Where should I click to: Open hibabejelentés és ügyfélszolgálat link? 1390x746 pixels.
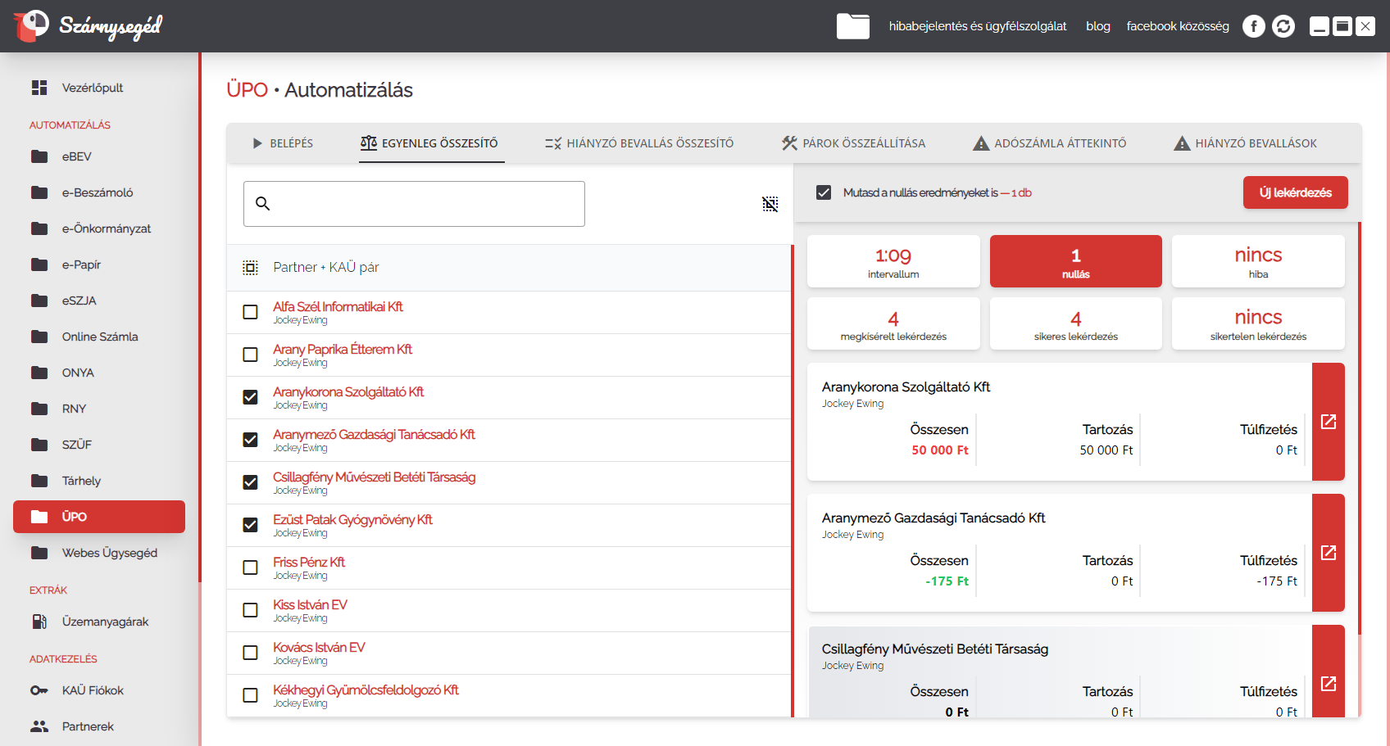[978, 26]
